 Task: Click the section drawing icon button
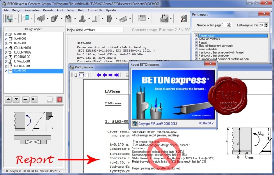[x=50, y=99]
